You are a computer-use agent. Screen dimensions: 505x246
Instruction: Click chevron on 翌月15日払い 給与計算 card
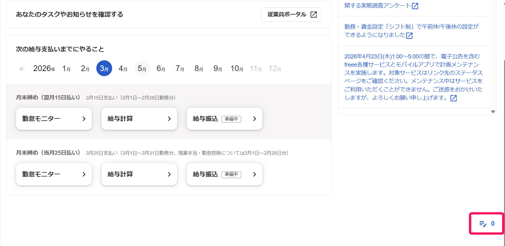tap(169, 119)
